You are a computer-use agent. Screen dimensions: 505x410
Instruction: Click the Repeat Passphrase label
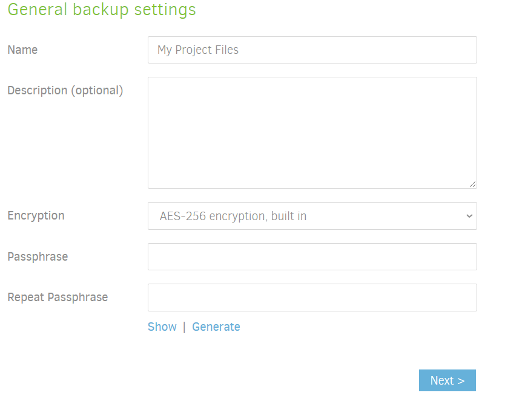tap(58, 297)
